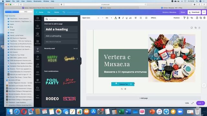This screenshot has width=207, height=116.
Task: Show more recently used text styles
Action: point(77,59)
